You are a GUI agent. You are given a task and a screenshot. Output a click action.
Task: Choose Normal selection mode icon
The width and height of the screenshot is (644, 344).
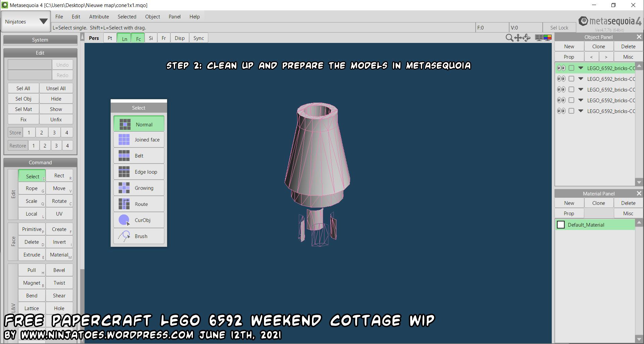point(125,124)
